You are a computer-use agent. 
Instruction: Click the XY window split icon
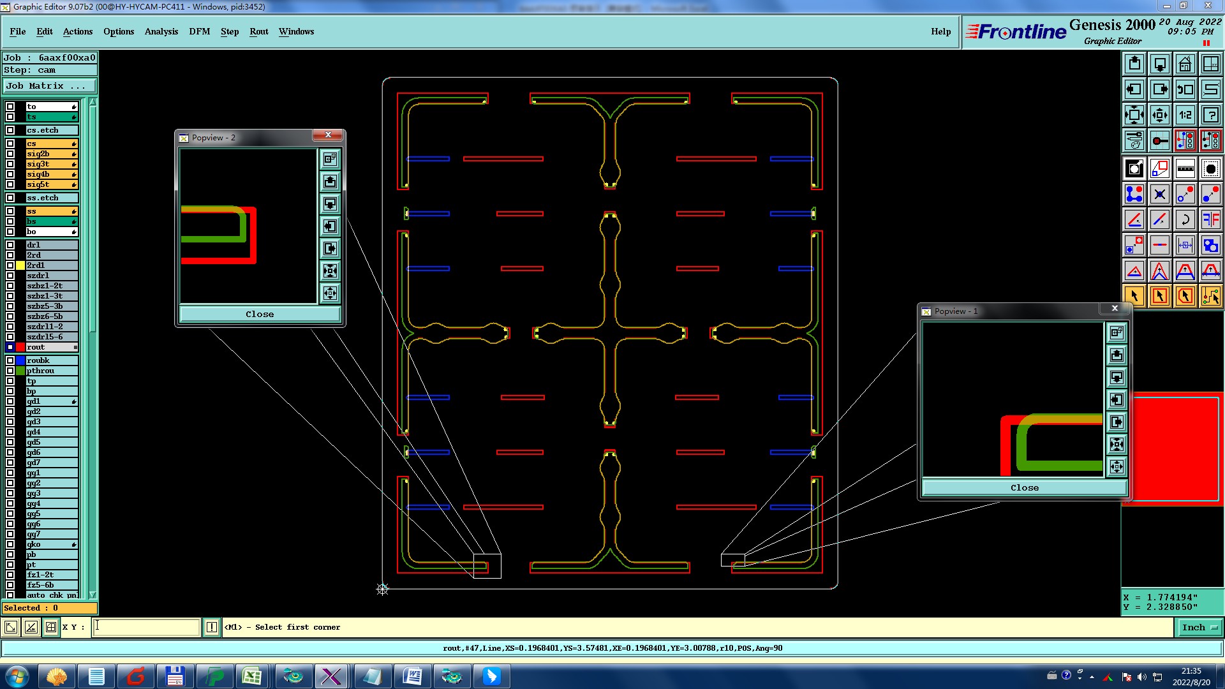[1210, 64]
